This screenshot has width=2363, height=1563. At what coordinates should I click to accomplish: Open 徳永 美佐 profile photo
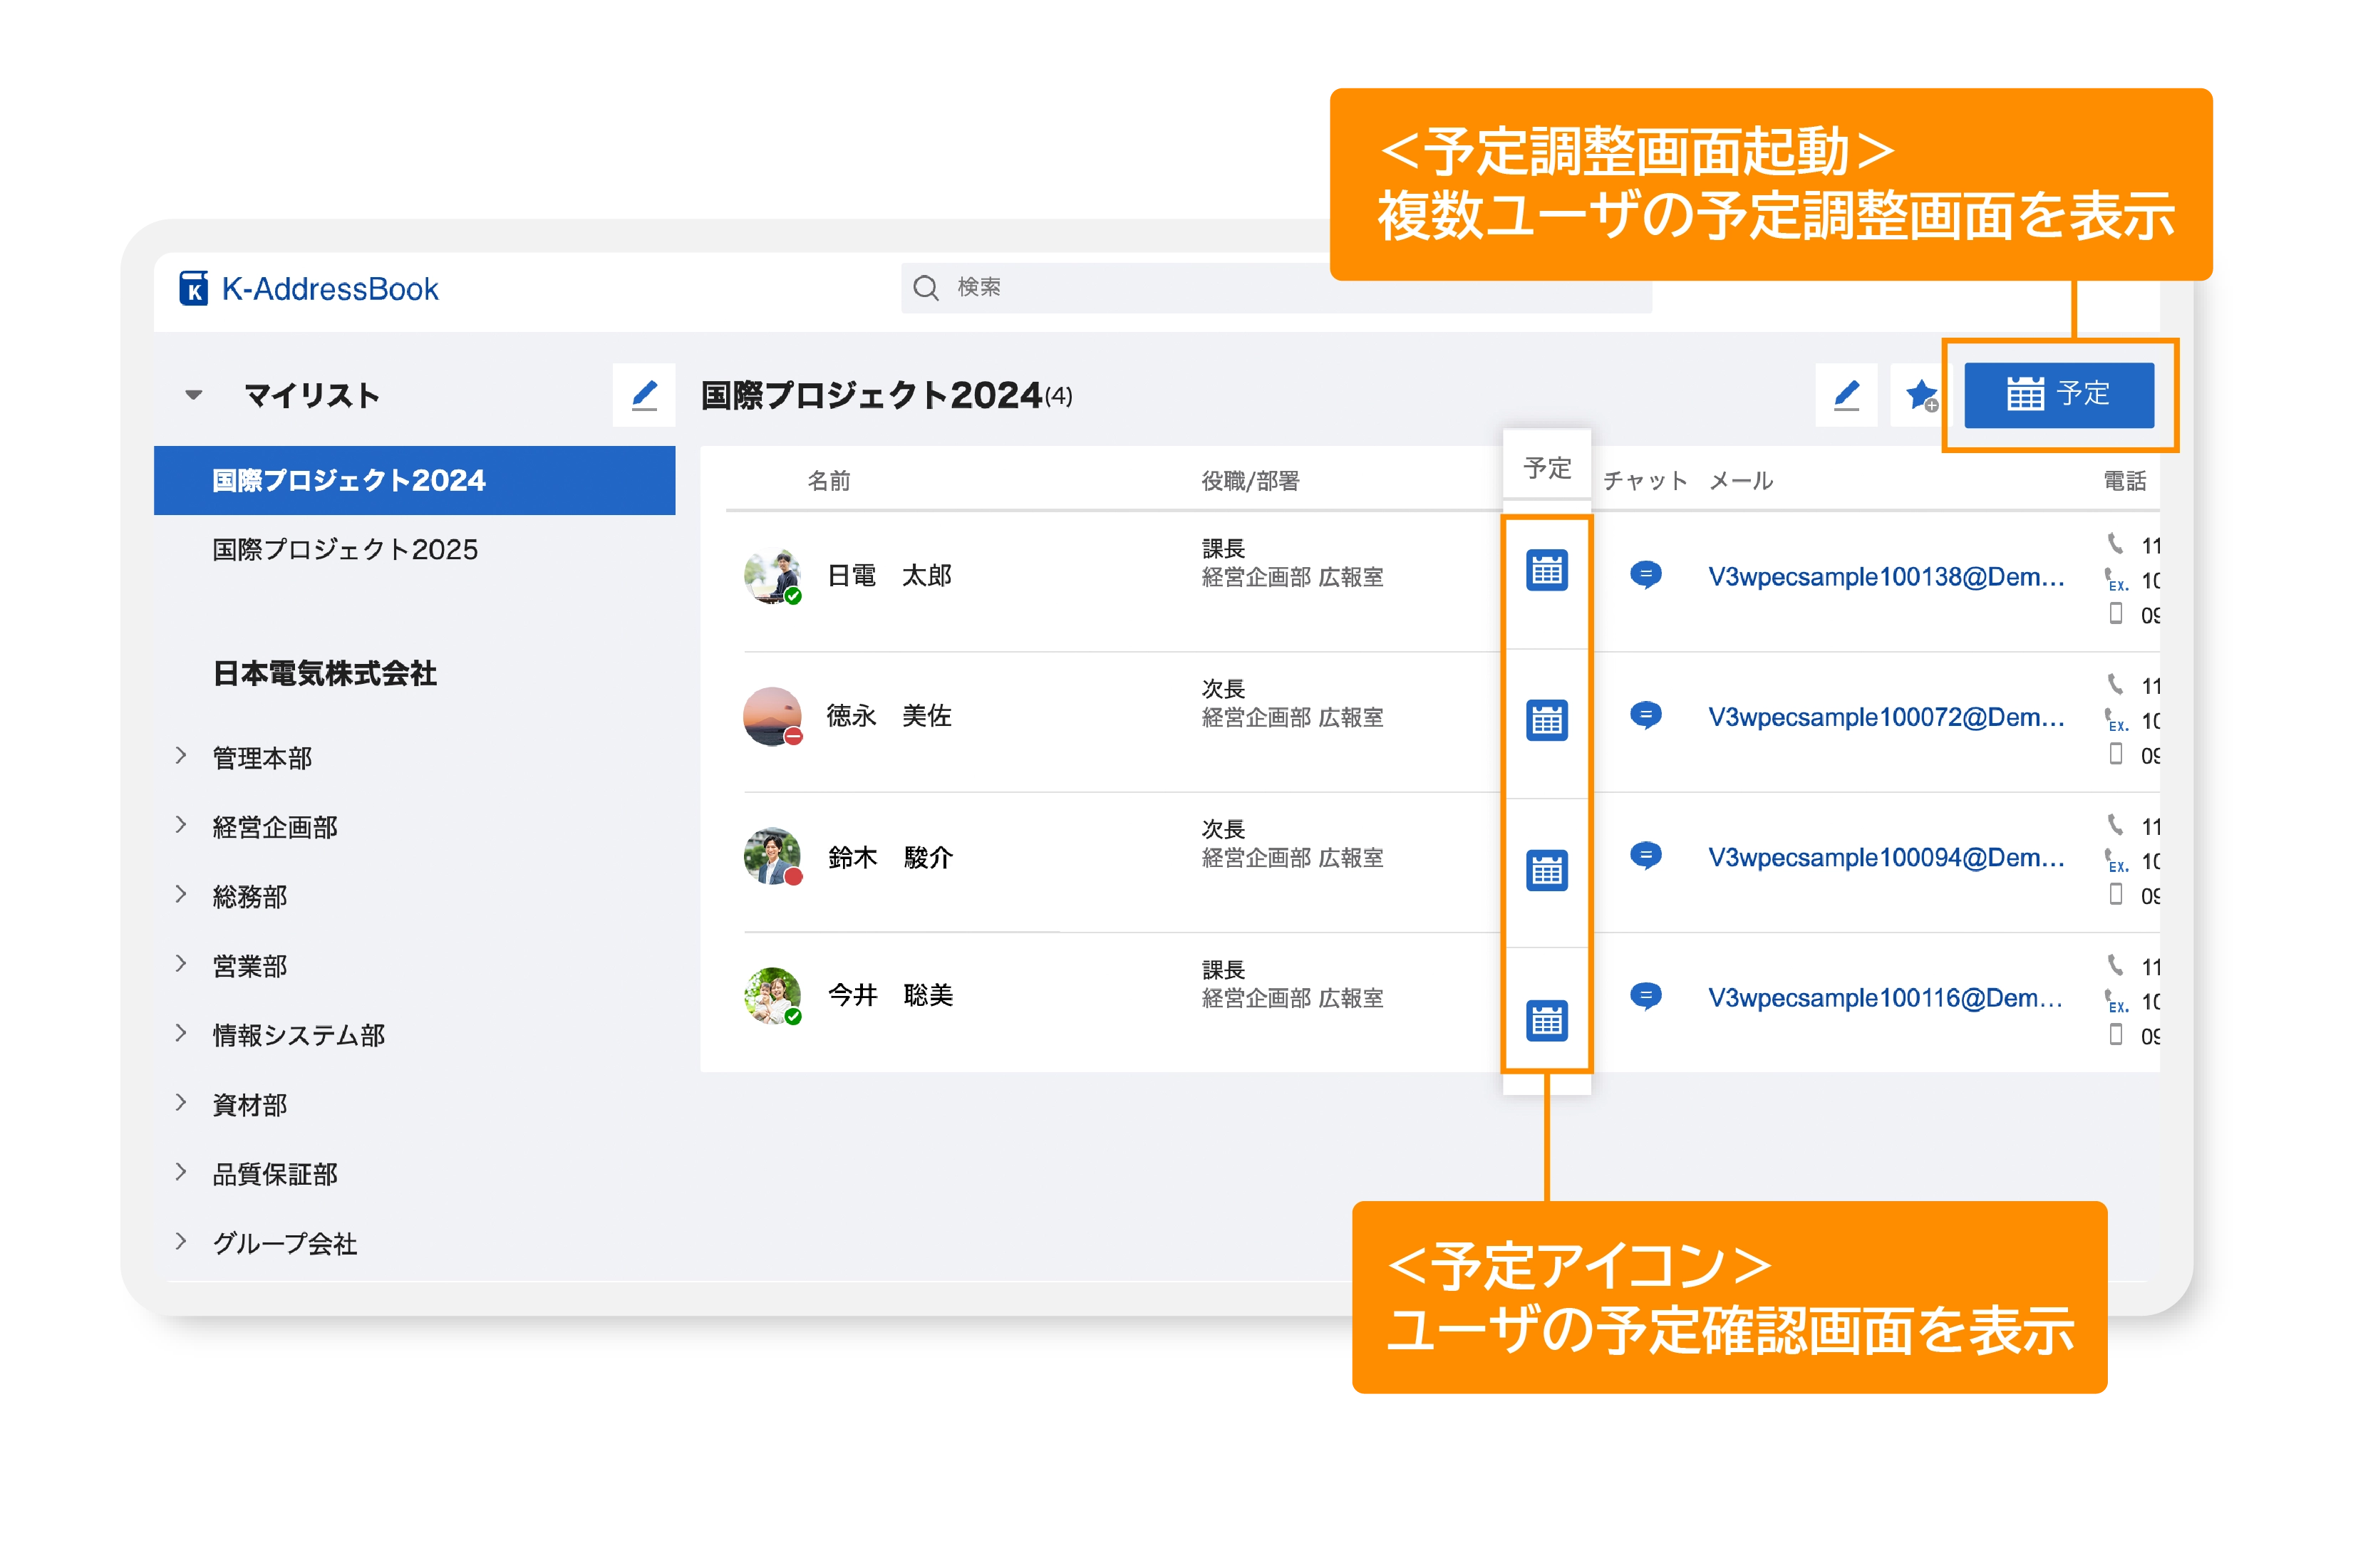772,715
